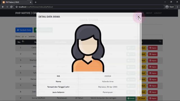Open a new browser tab

36,2
